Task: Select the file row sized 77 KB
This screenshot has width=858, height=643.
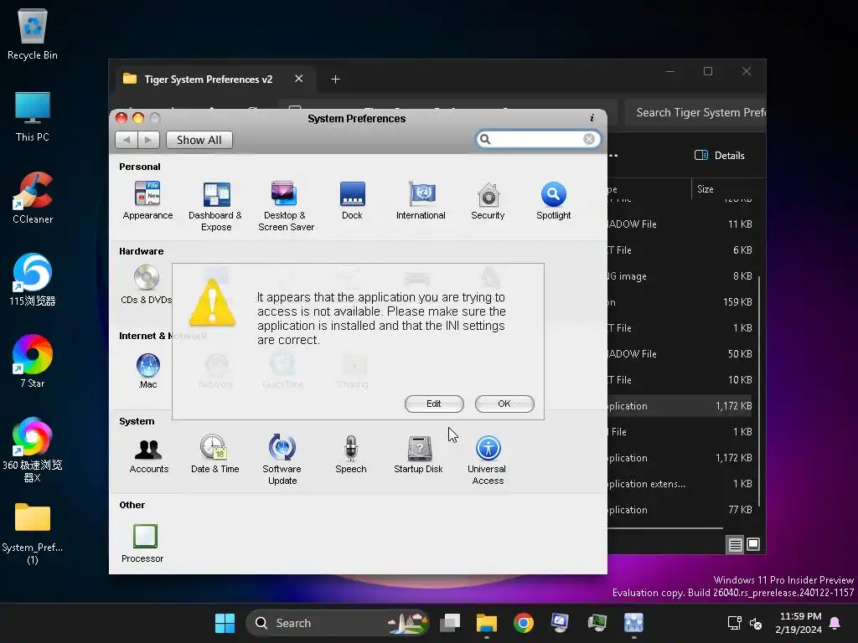Action: pyautogui.click(x=679, y=510)
